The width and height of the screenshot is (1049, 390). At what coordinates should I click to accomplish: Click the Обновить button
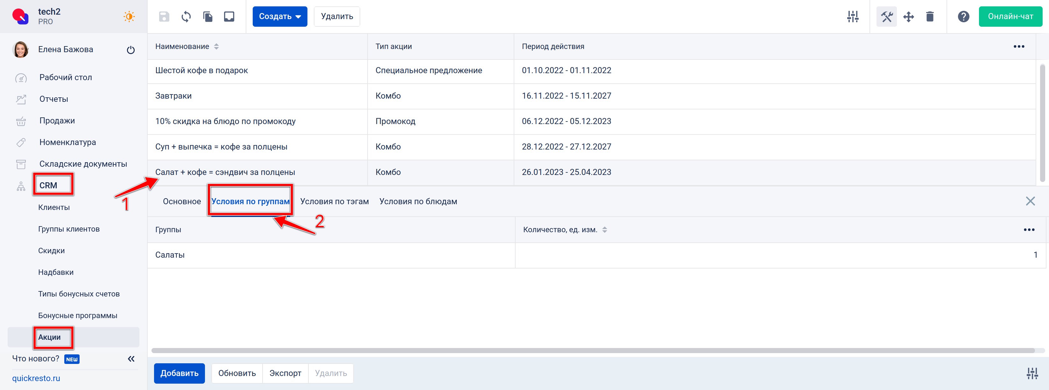237,373
